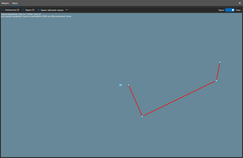Select the lowest route vertex point
The width and height of the screenshot is (243, 158).
pyautogui.click(x=142, y=116)
